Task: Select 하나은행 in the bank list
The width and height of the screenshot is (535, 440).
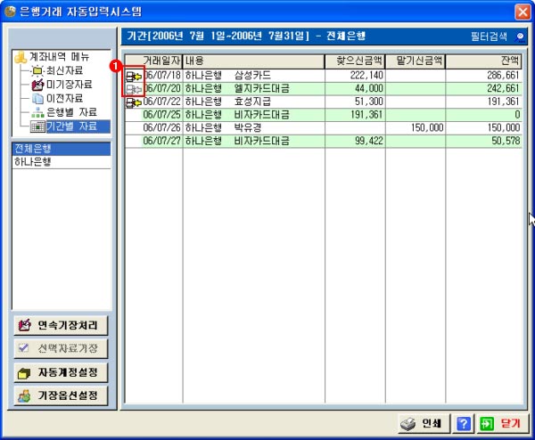Action: click(x=62, y=162)
